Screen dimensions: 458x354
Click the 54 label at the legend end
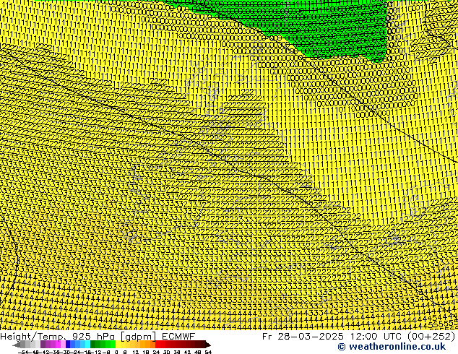pyautogui.click(x=207, y=352)
